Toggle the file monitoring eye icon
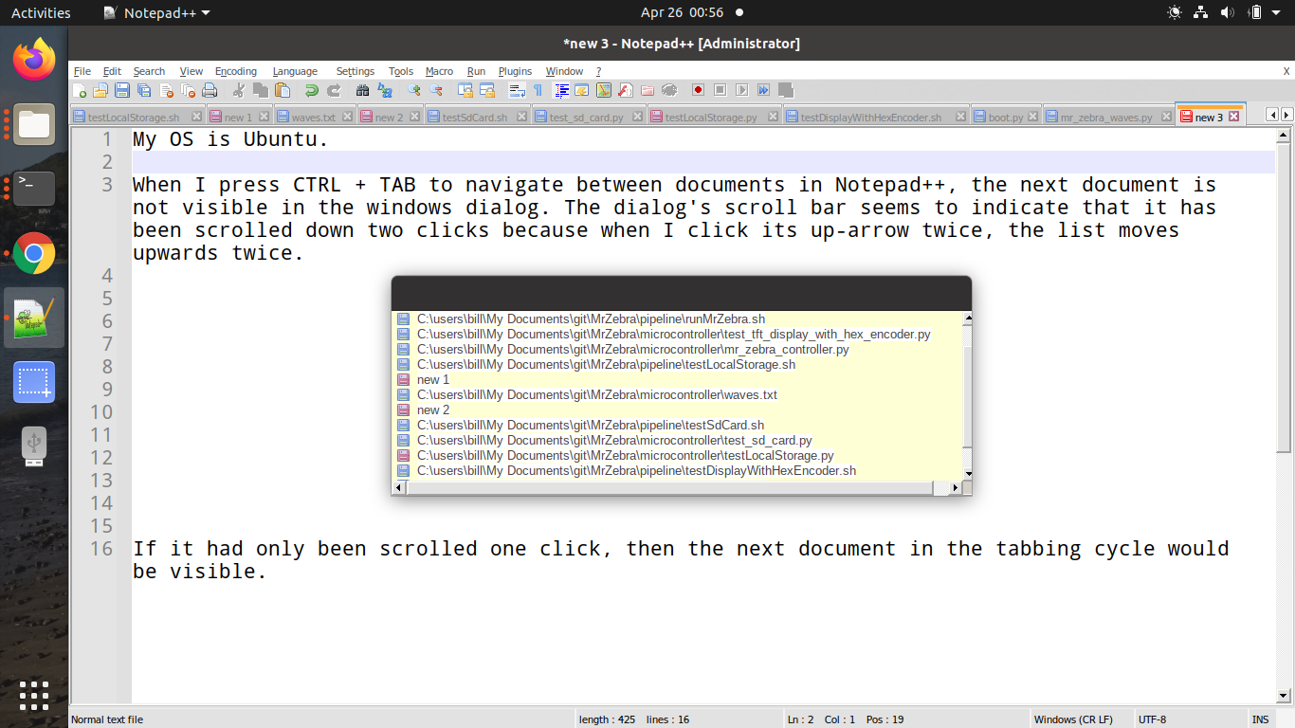 point(669,90)
